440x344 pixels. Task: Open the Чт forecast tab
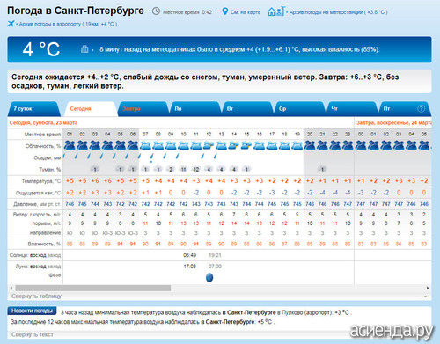[x=352, y=109]
